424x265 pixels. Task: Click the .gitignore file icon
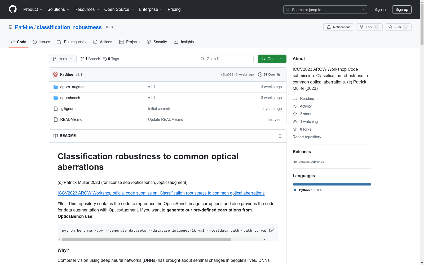coord(56,109)
